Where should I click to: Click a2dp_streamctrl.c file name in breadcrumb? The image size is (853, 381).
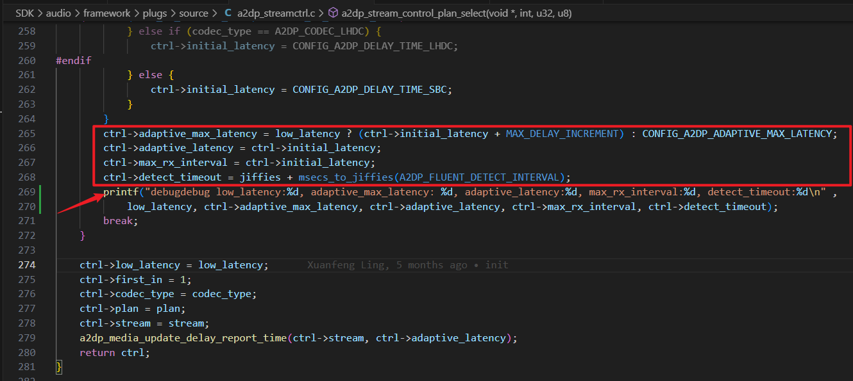(277, 13)
